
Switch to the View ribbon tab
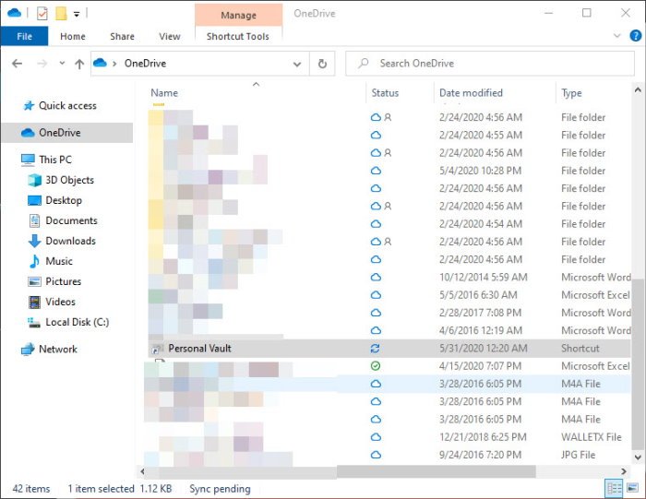pos(169,36)
